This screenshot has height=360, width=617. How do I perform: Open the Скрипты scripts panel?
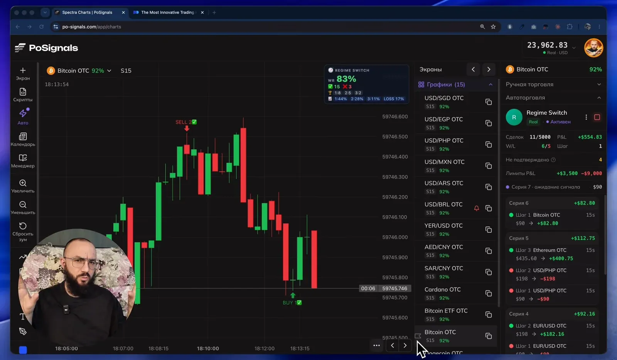[x=23, y=95]
